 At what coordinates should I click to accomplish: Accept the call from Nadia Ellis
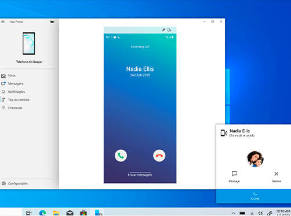pos(254,196)
